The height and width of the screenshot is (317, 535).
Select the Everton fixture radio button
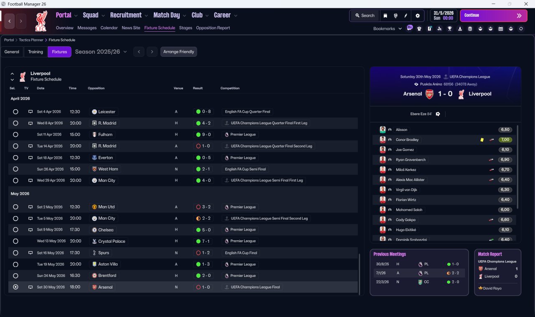[x=15, y=158]
